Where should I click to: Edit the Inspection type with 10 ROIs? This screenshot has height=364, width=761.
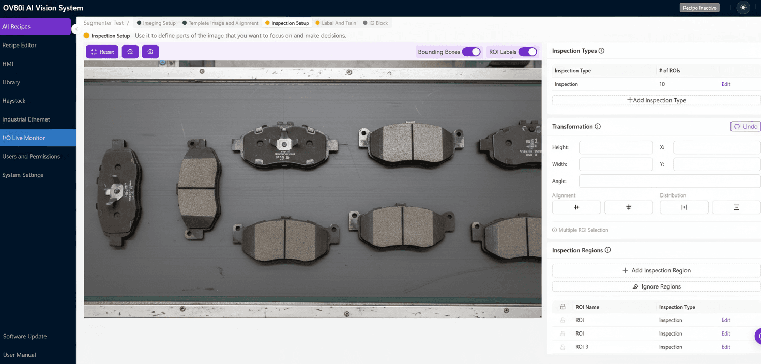click(x=726, y=84)
